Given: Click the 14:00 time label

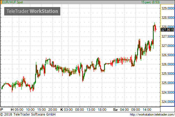Looking at the screenshot, I should (147, 109).
